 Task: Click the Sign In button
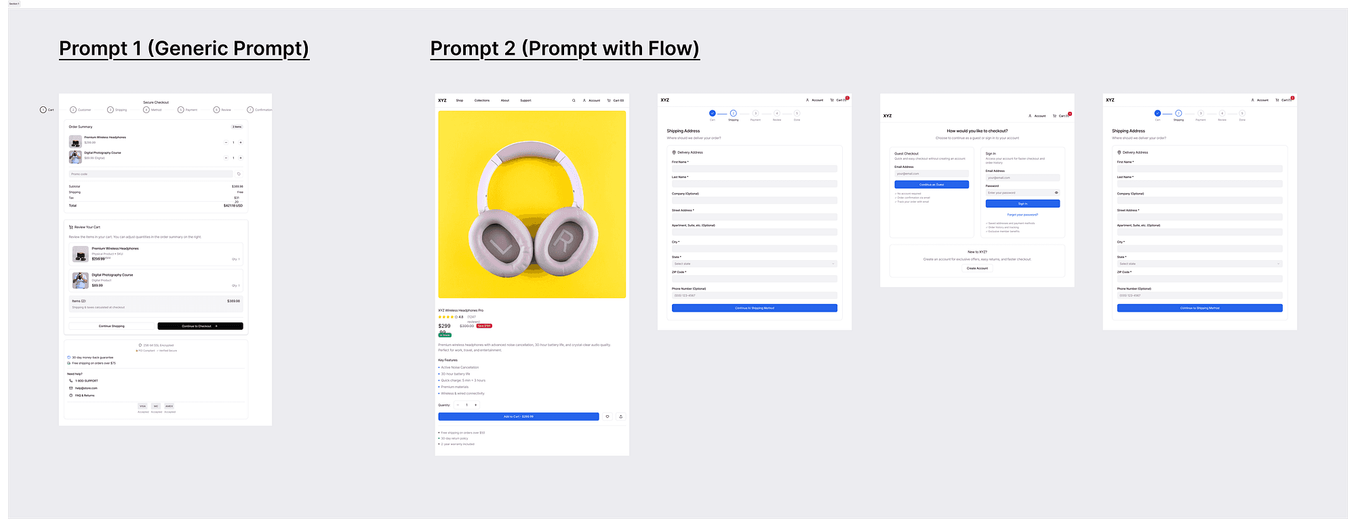pos(1022,203)
